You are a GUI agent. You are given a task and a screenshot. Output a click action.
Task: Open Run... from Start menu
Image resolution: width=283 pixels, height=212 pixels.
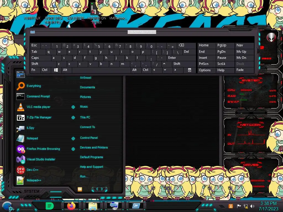[x=84, y=176]
